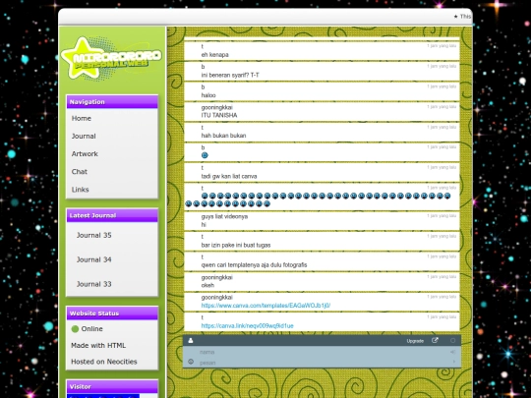Click the 'bar izin pake ini buat tugas' message
Image resolution: width=531 pixels, height=398 pixels.
pyautogui.click(x=236, y=245)
